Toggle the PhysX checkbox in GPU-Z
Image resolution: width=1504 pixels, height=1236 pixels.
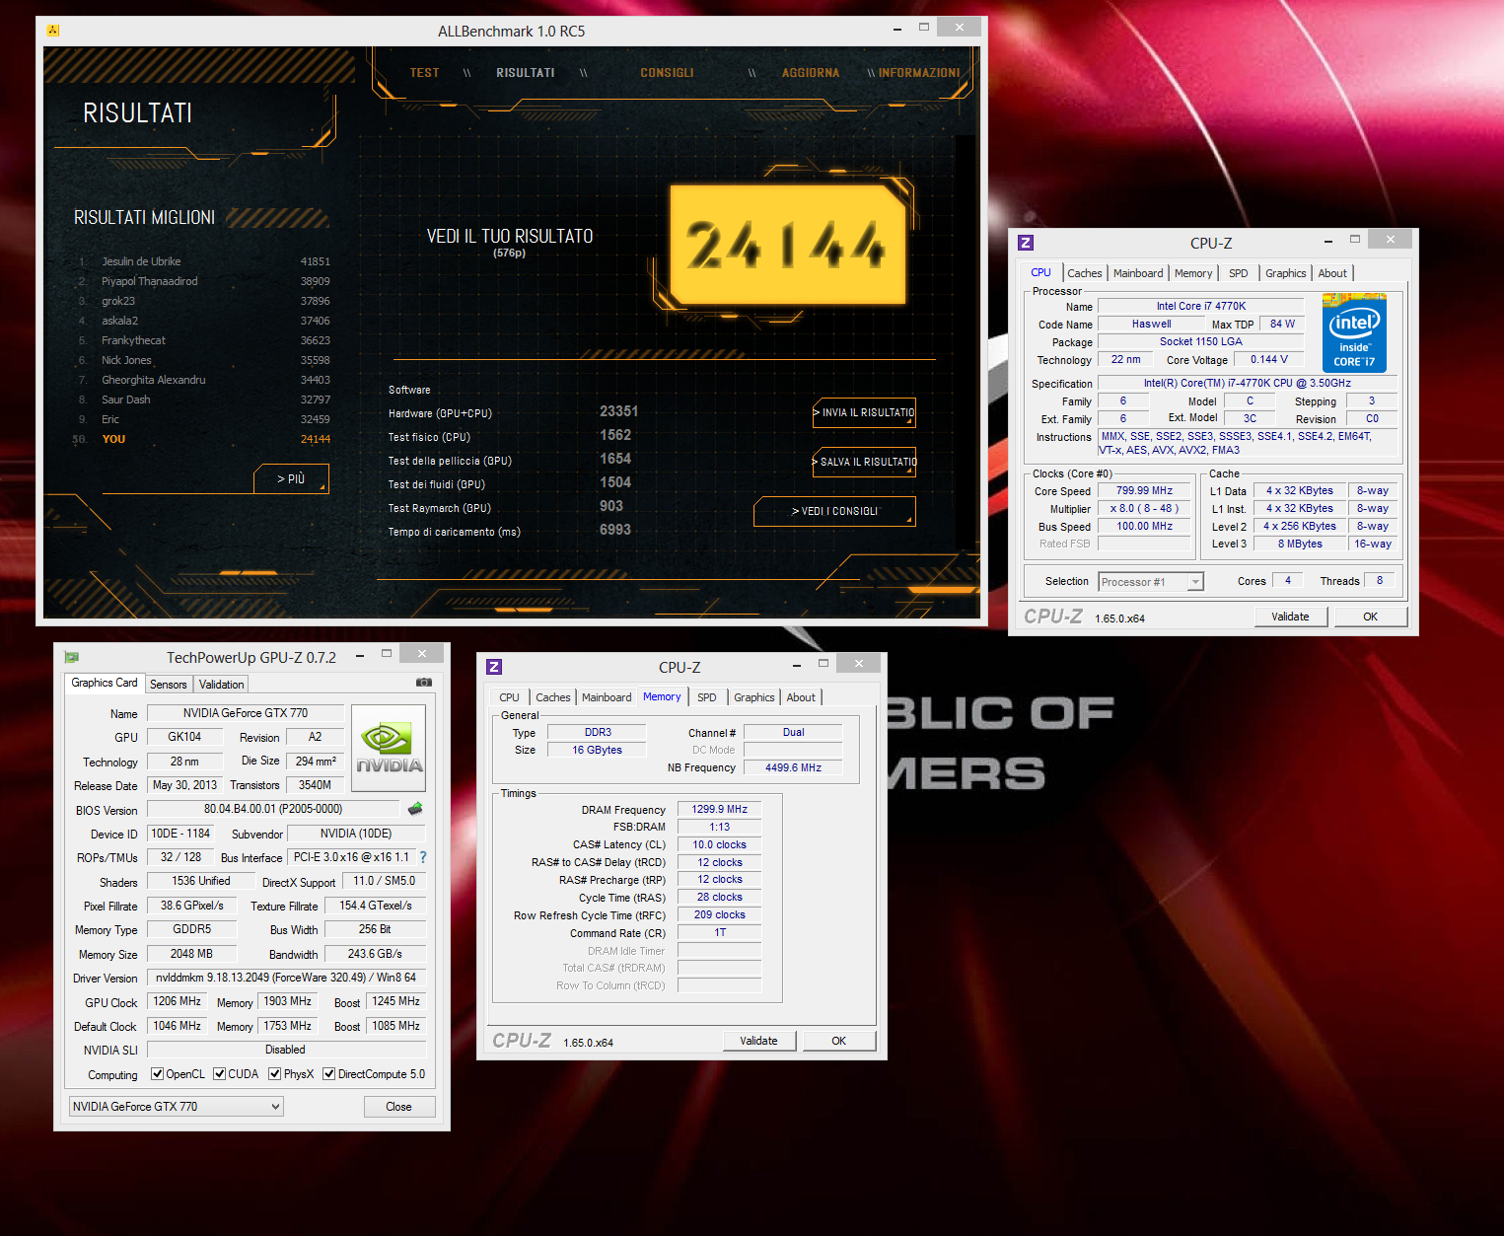coord(275,1074)
